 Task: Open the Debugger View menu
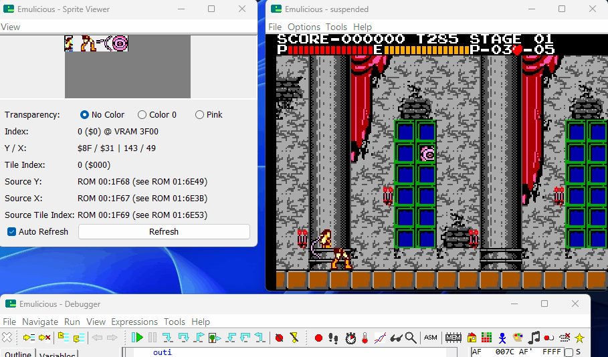pyautogui.click(x=96, y=322)
